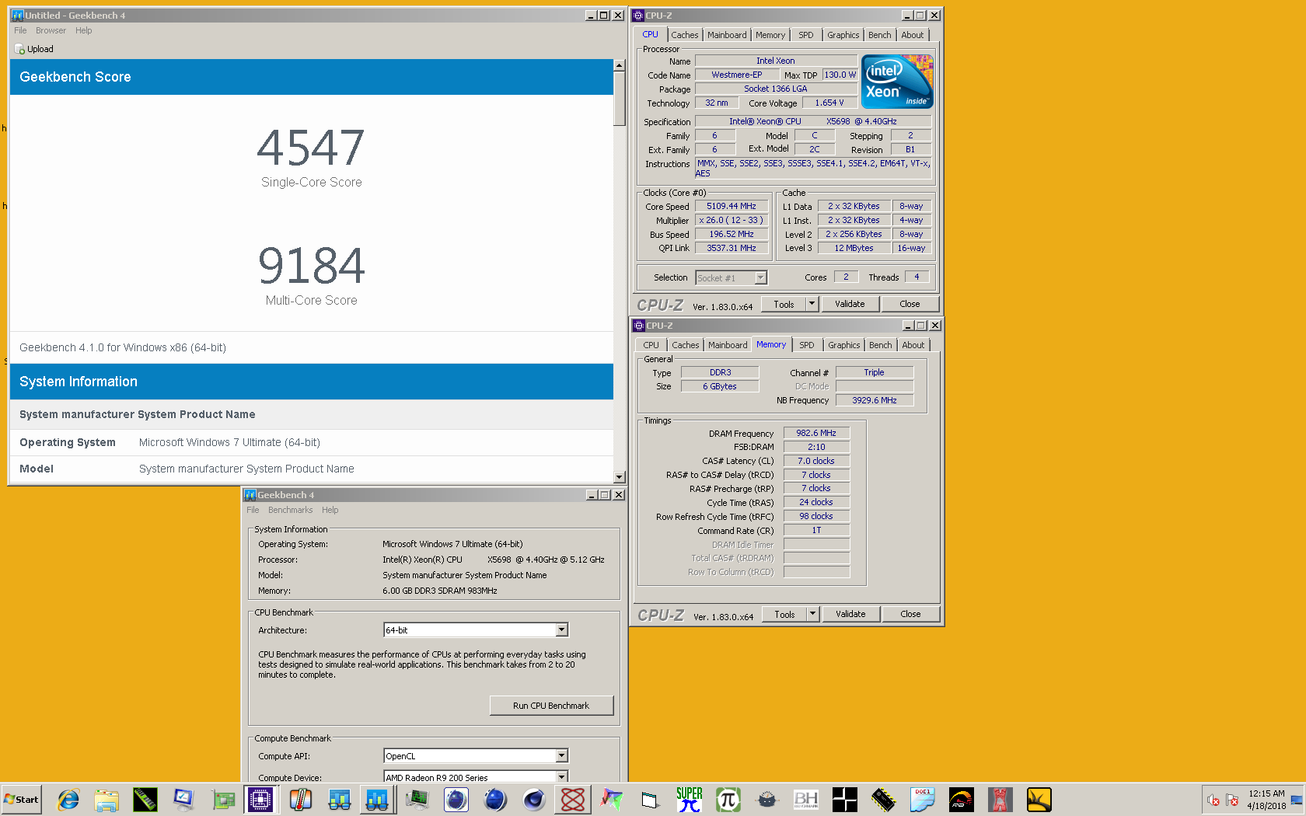
Task: Click the spiky pufferfish taskbar icon
Action: 767,800
